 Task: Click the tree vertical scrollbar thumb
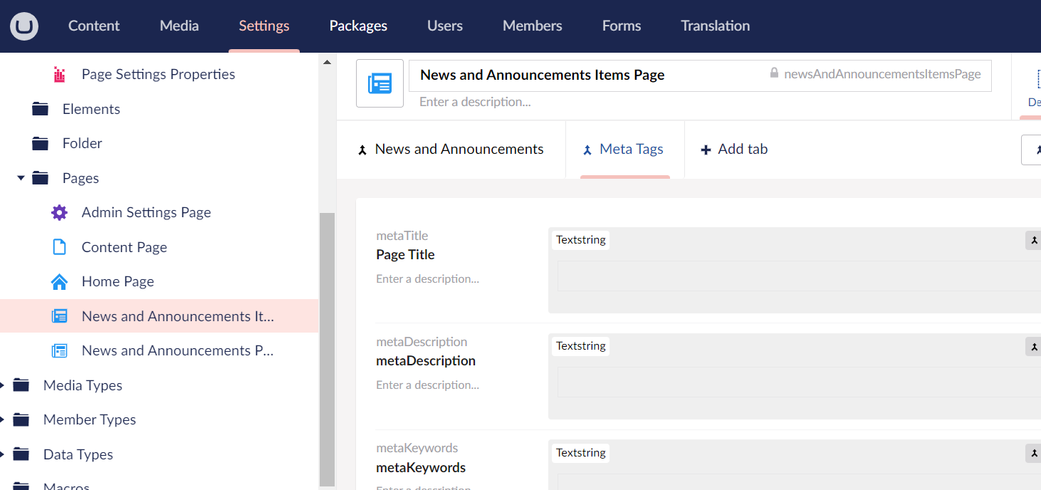pos(327,349)
